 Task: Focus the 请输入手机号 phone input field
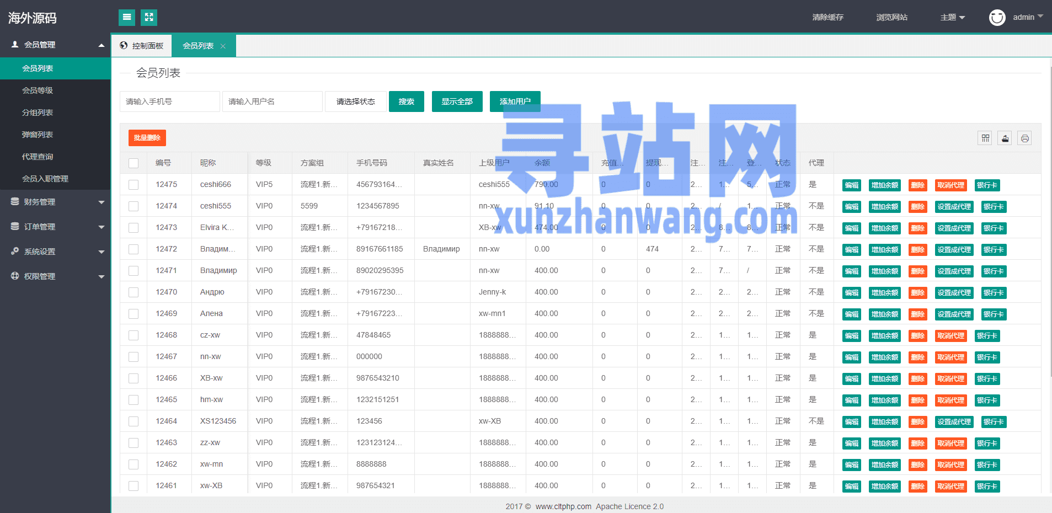[169, 101]
